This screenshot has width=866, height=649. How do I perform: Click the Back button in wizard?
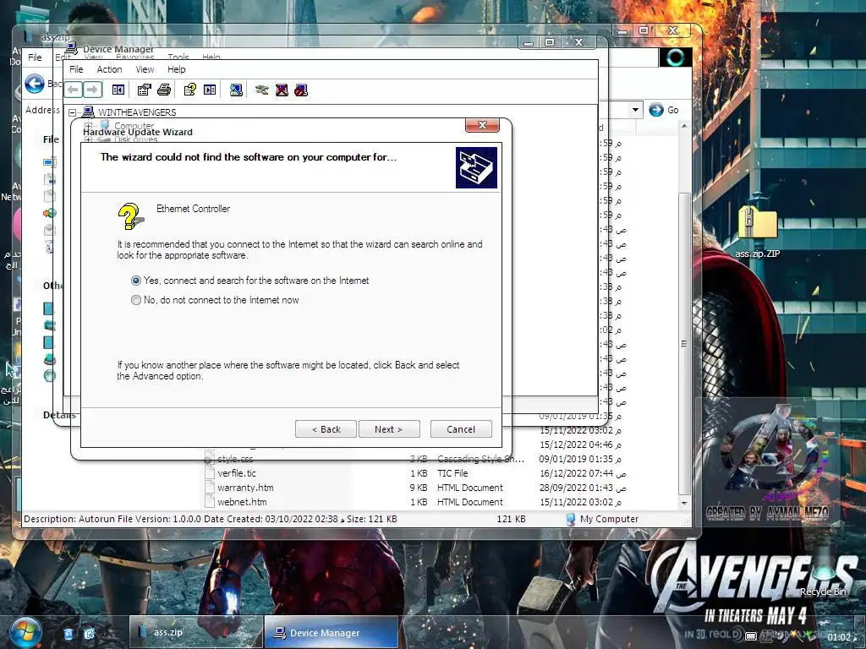tap(326, 428)
